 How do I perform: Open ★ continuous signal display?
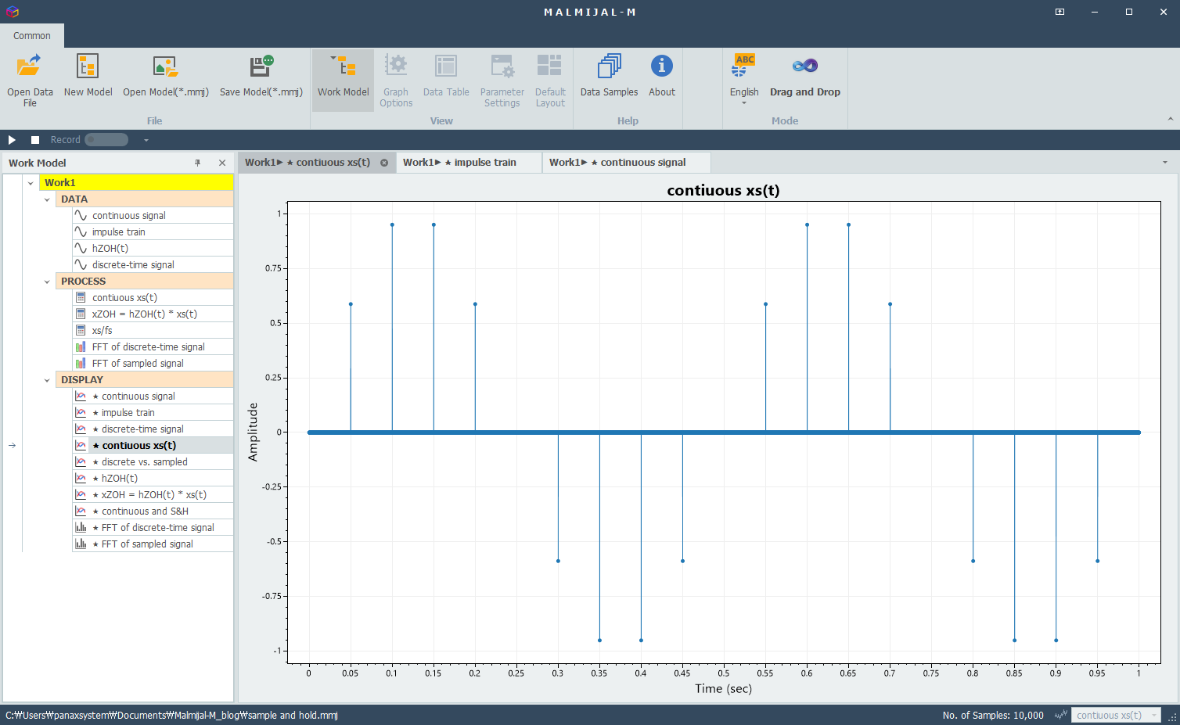[x=153, y=396]
